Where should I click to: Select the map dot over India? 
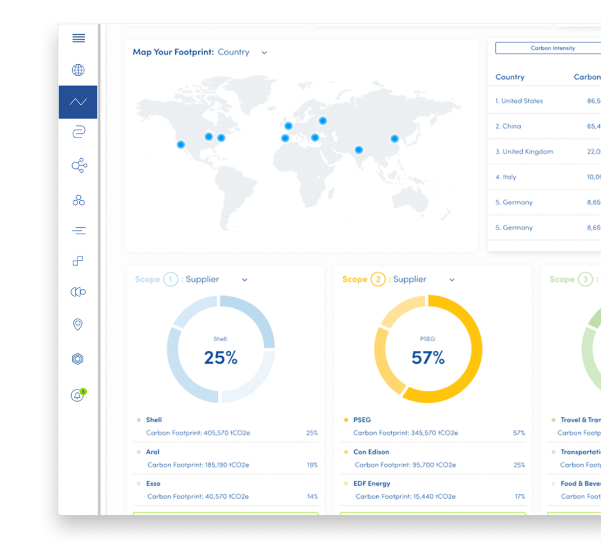coord(359,150)
